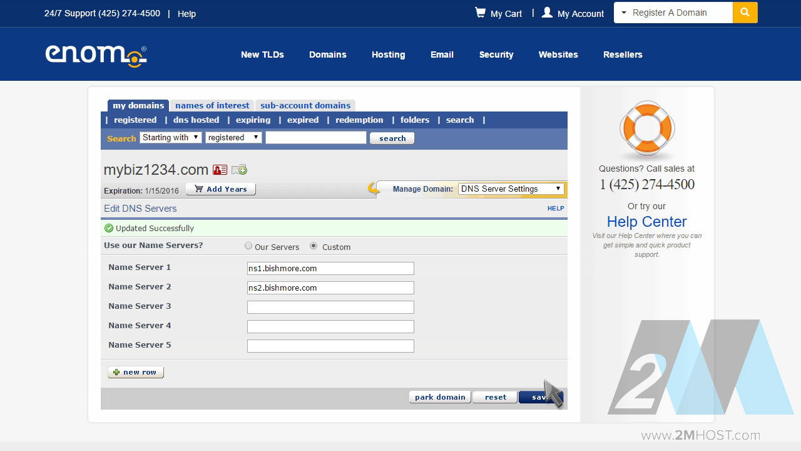The image size is (801, 451).
Task: Go to the eNom logo homepage
Action: (96, 55)
